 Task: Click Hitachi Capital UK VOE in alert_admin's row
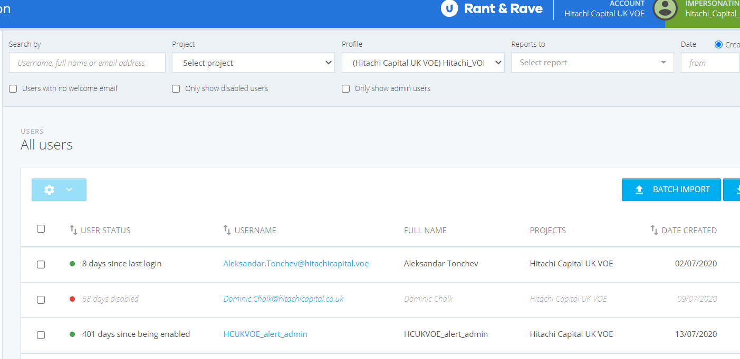click(x=571, y=334)
